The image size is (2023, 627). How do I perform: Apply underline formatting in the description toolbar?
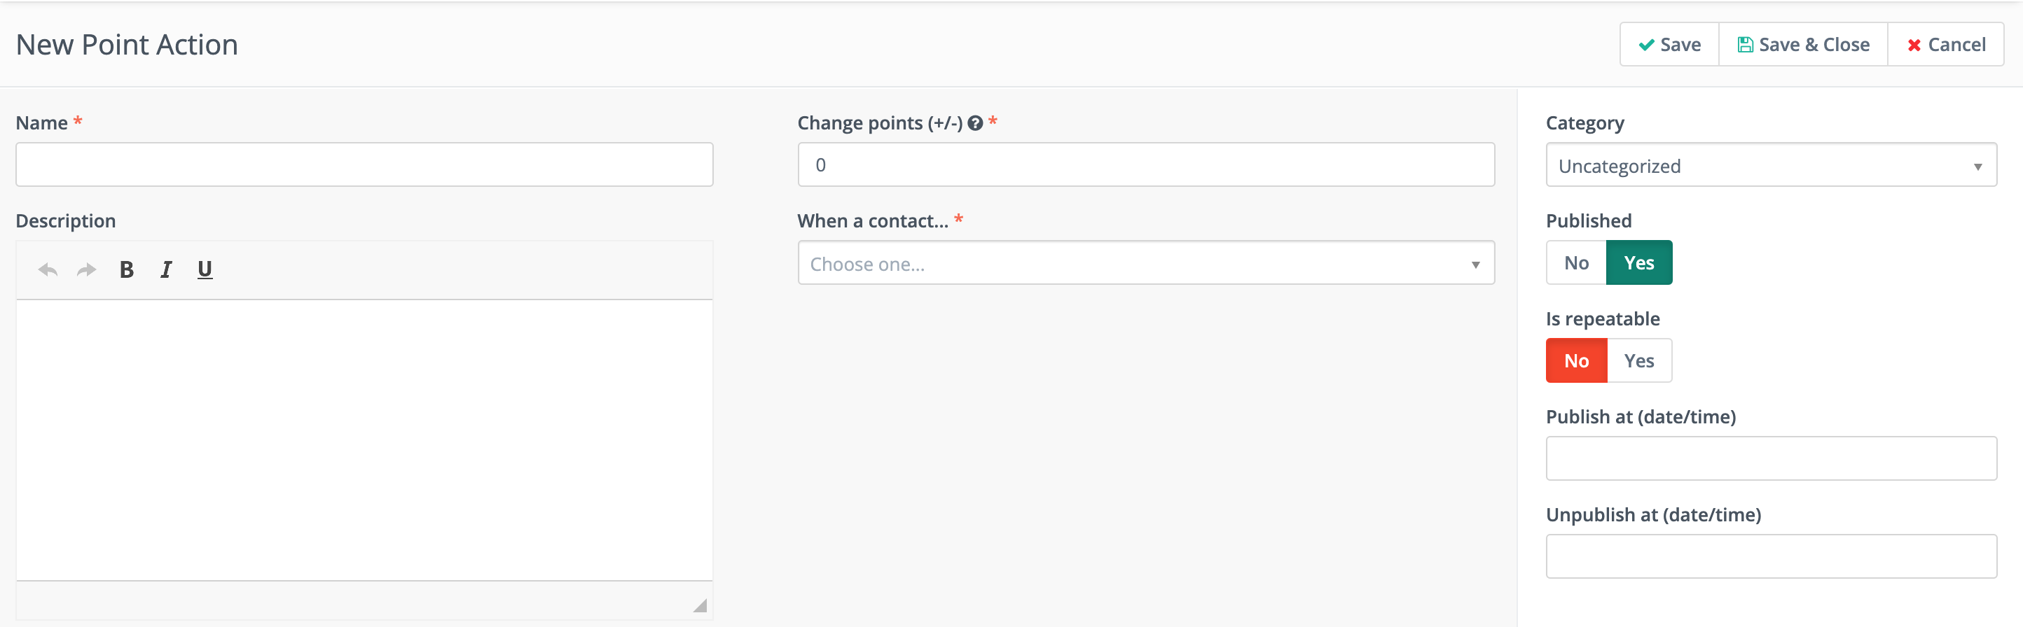pos(204,269)
